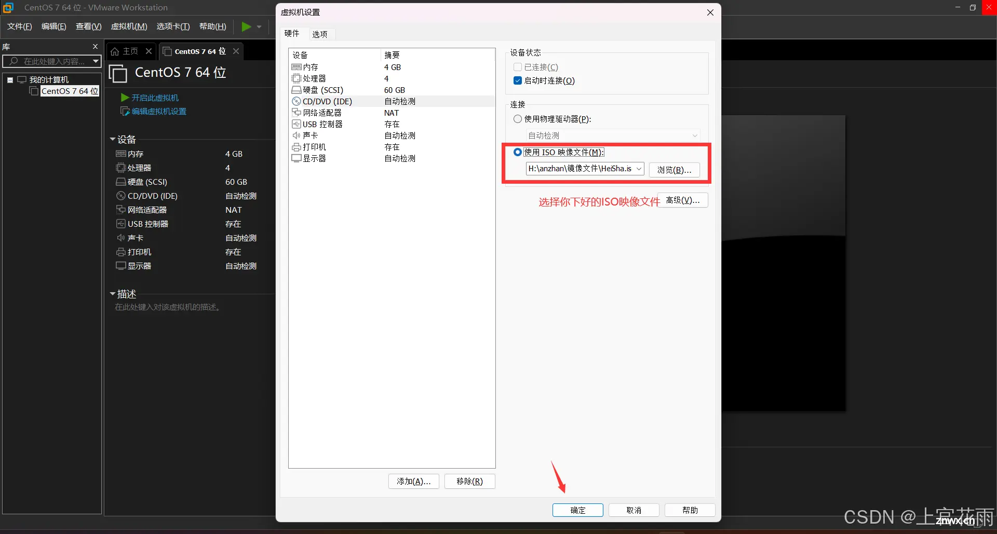The width and height of the screenshot is (997, 534).
Task: Close the 库 library panel
Action: pos(95,47)
